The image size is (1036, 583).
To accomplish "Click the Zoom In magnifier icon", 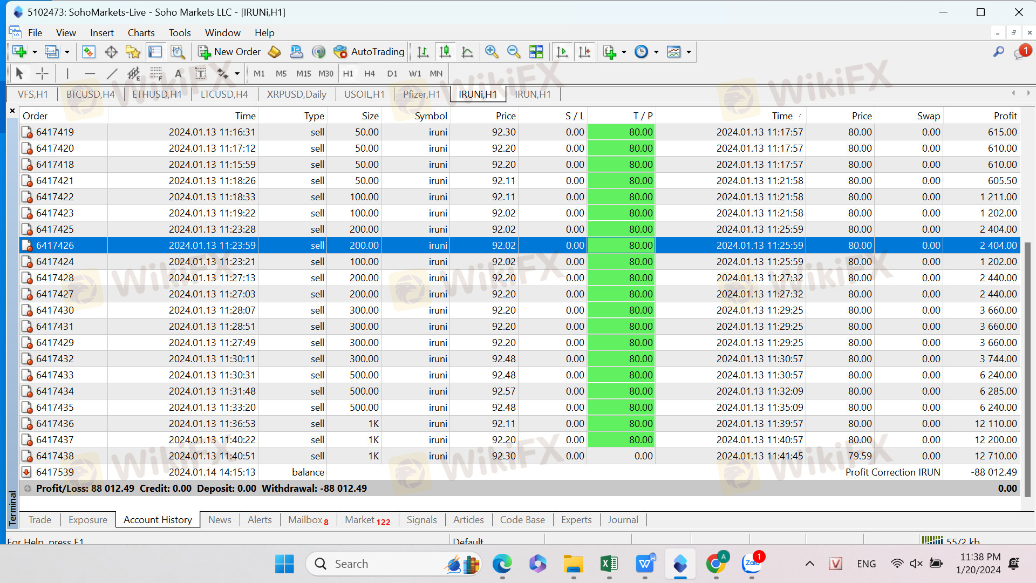I will click(x=491, y=52).
